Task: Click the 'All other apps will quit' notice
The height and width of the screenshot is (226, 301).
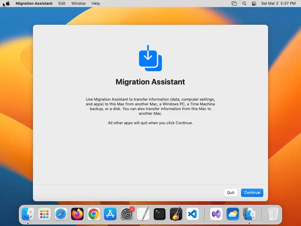Action: 150,123
